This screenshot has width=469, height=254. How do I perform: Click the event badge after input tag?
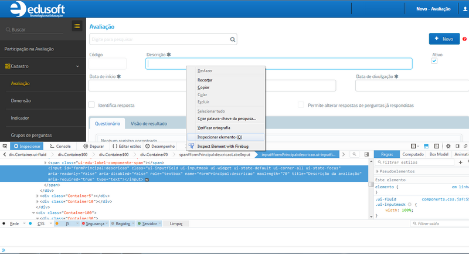147,180
